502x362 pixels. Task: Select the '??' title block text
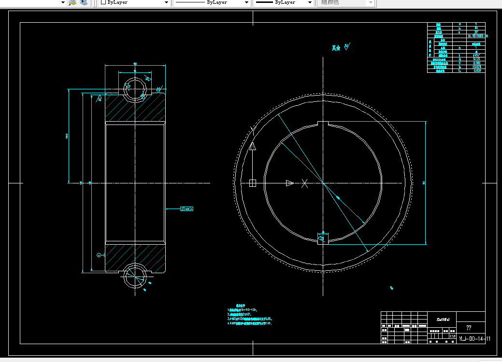(469, 328)
